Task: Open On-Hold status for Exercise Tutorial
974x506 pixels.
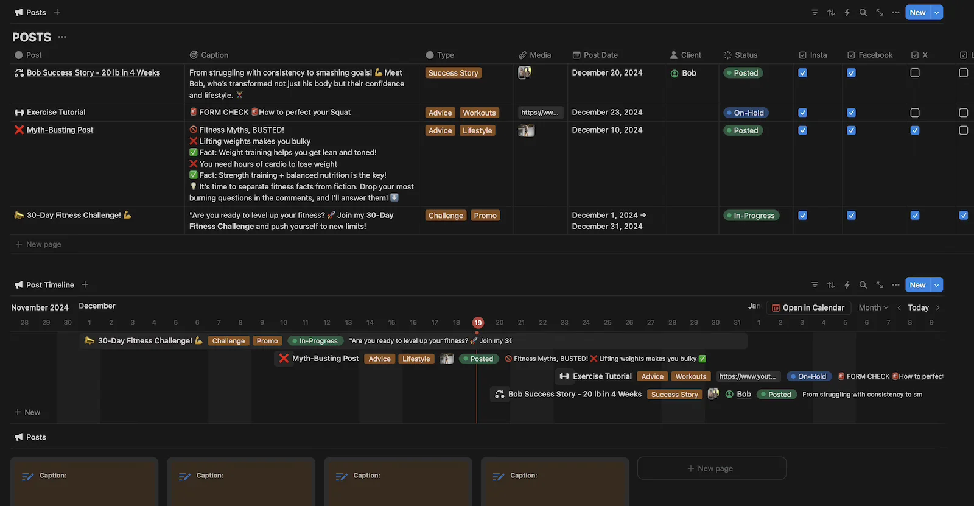Action: [x=746, y=113]
